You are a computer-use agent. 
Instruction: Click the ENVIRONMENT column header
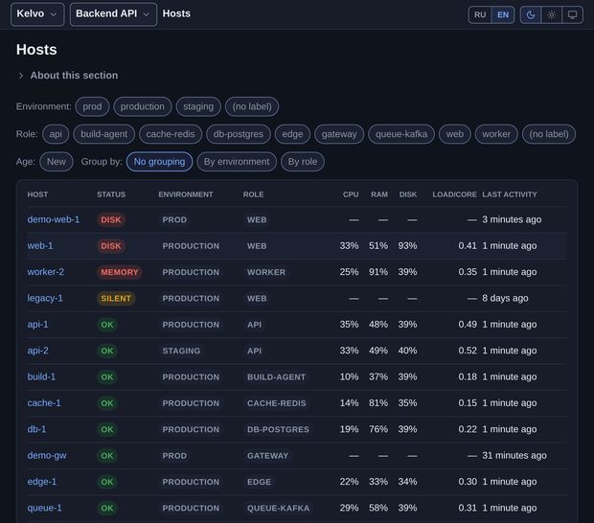(x=186, y=194)
